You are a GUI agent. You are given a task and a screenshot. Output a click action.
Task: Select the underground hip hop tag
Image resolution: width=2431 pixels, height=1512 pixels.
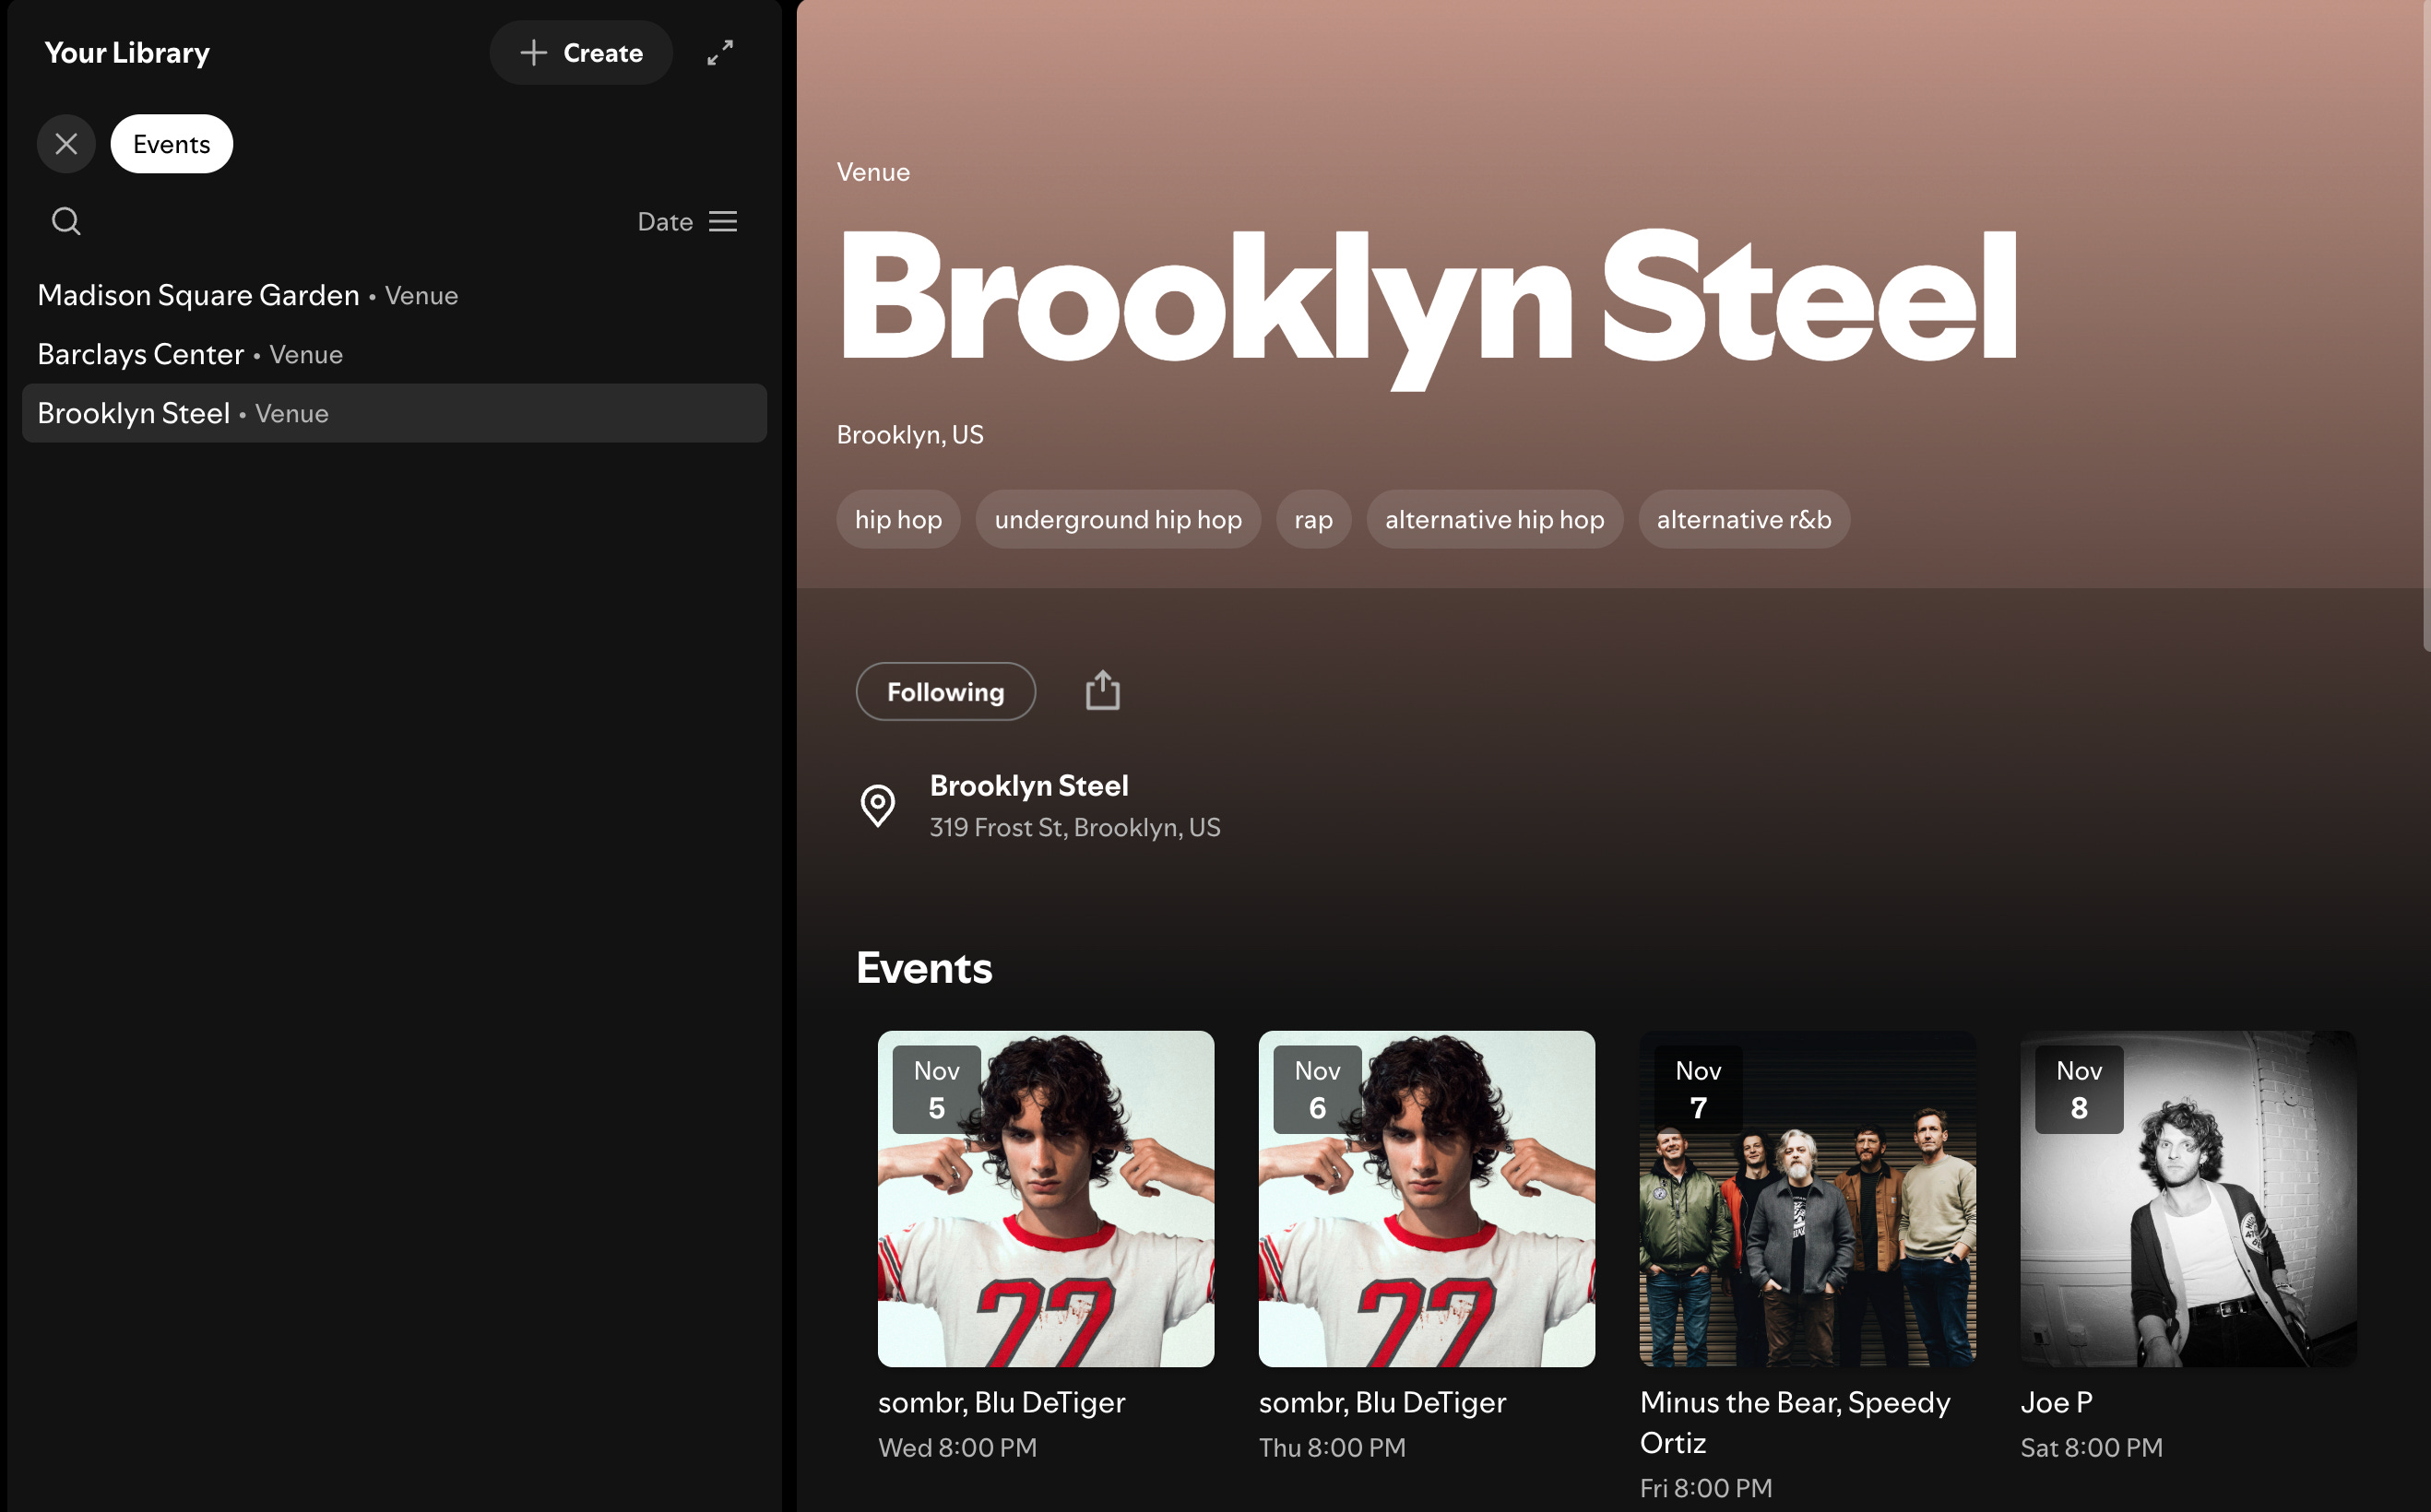pyautogui.click(x=1117, y=520)
